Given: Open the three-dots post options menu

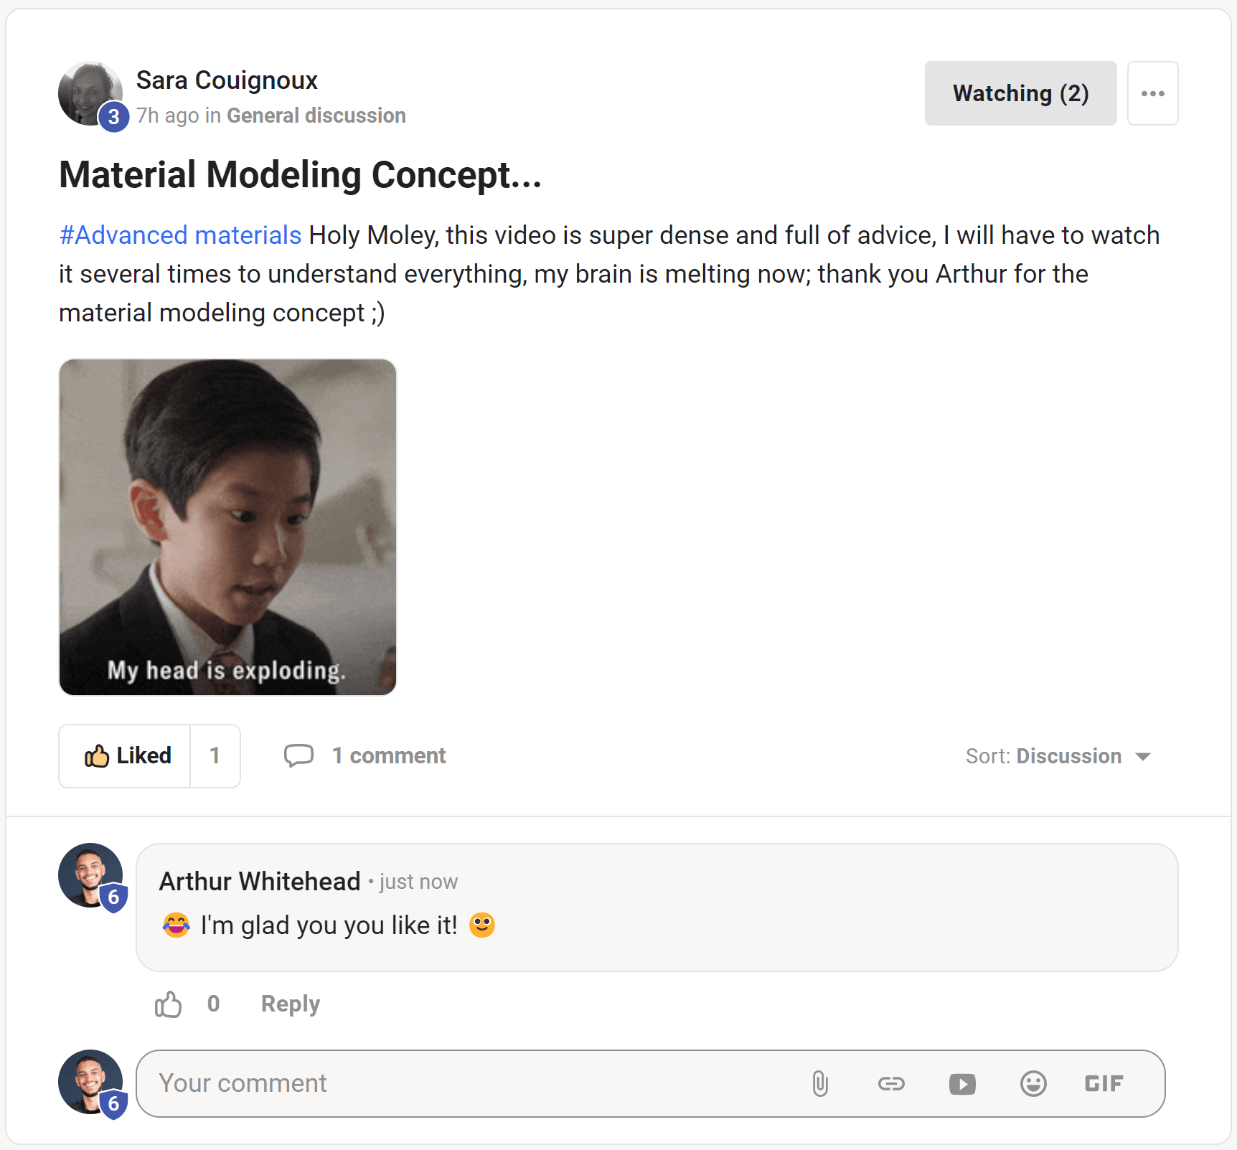Looking at the screenshot, I should coord(1152,93).
